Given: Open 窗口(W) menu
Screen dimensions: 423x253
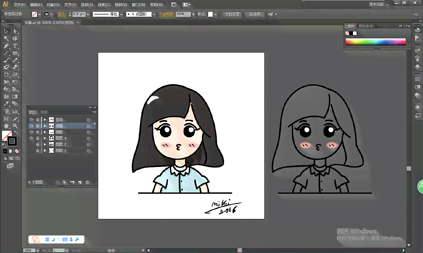Looking at the screenshot, I should [138, 5].
